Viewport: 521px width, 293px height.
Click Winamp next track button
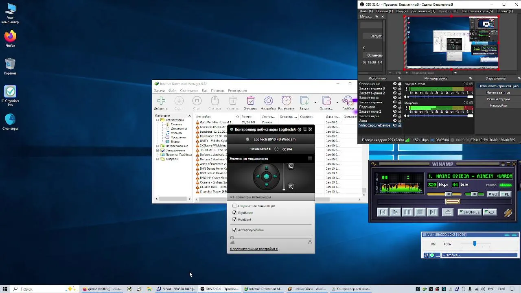point(432,212)
